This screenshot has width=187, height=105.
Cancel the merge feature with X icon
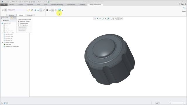(x=62, y=10)
